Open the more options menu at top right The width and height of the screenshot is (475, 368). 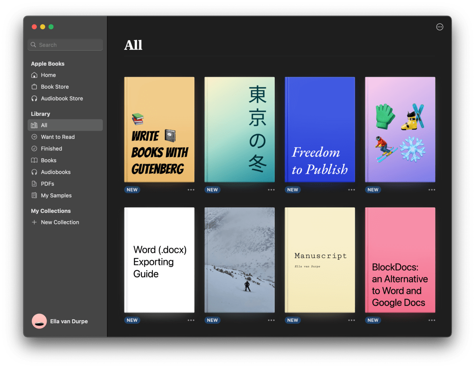point(439,27)
